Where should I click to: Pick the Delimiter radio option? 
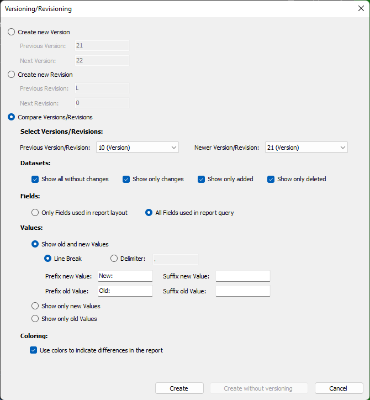pos(114,259)
